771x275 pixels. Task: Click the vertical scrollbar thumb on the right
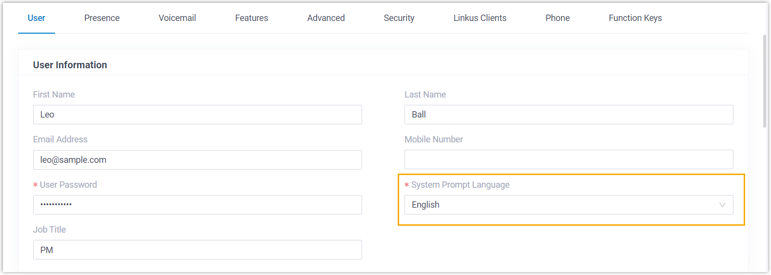pos(765,80)
